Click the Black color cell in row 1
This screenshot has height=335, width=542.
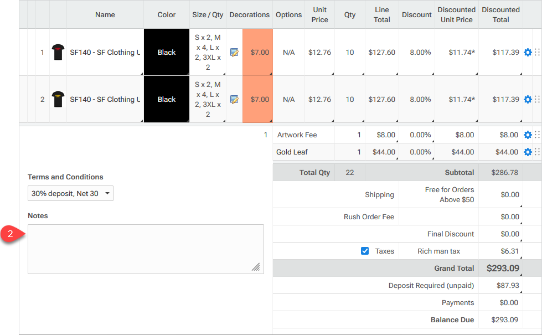[x=166, y=53]
